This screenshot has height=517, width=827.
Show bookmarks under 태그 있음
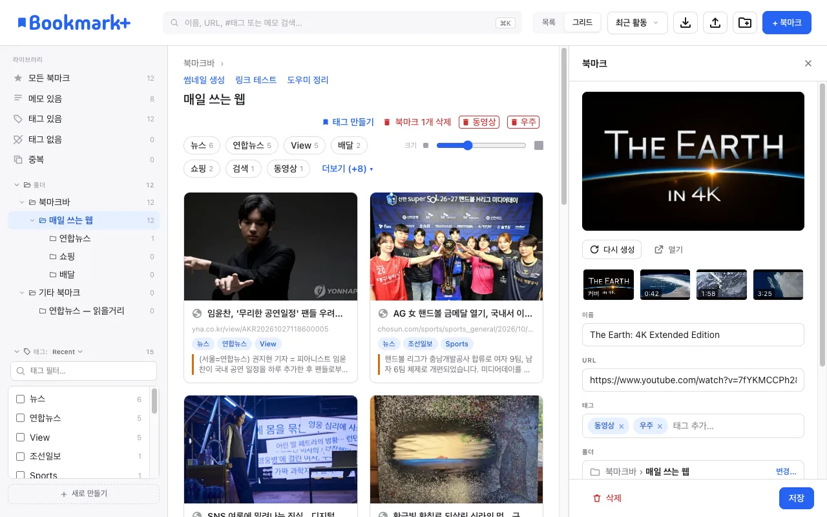(x=84, y=119)
